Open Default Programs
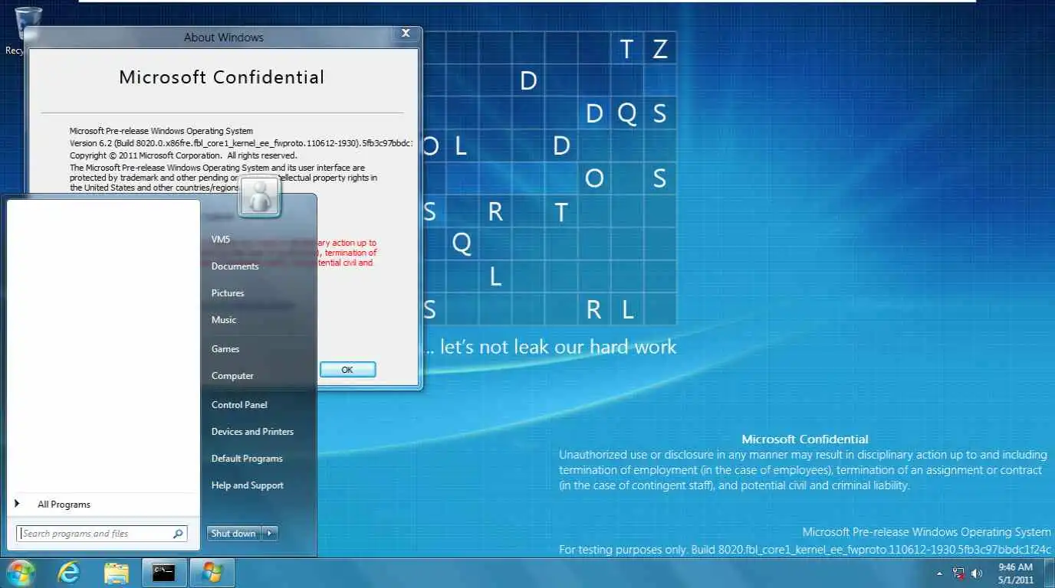This screenshot has height=588, width=1055. point(247,459)
